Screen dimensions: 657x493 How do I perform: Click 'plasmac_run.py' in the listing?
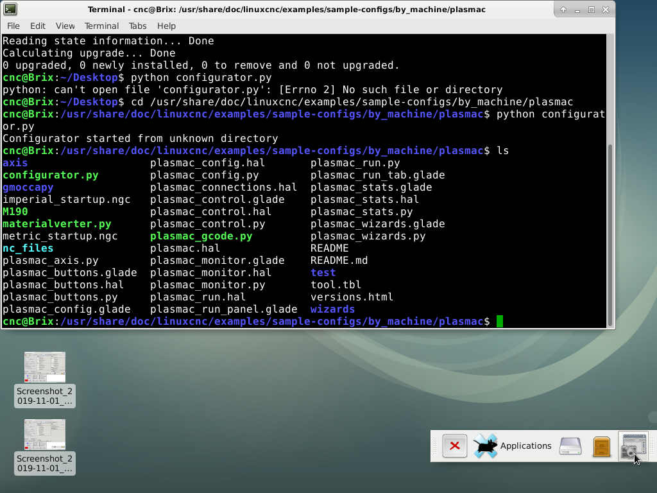(355, 163)
